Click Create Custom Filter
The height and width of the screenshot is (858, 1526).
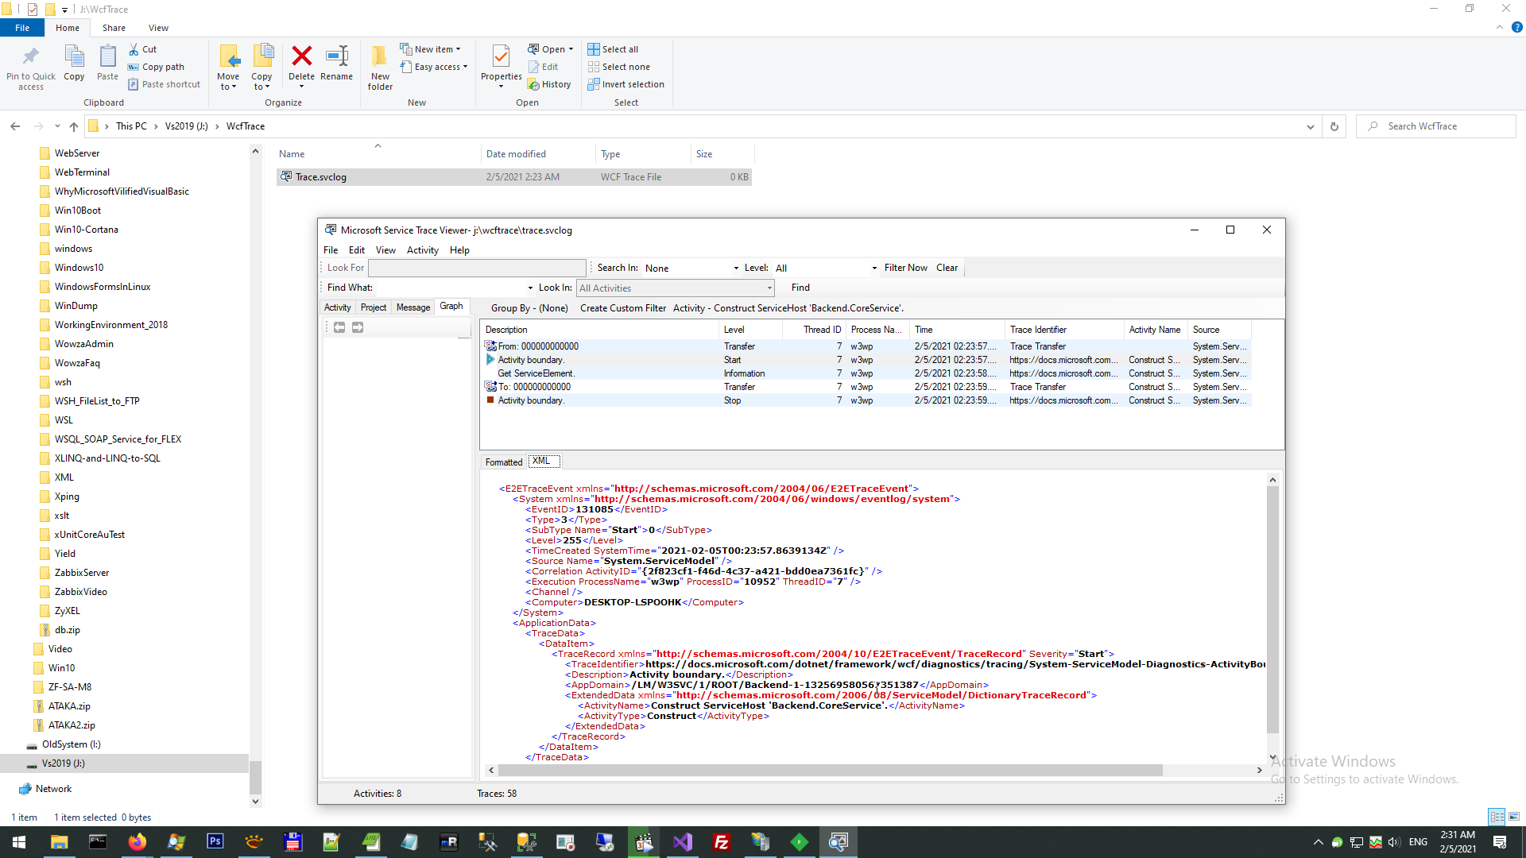[x=623, y=308]
